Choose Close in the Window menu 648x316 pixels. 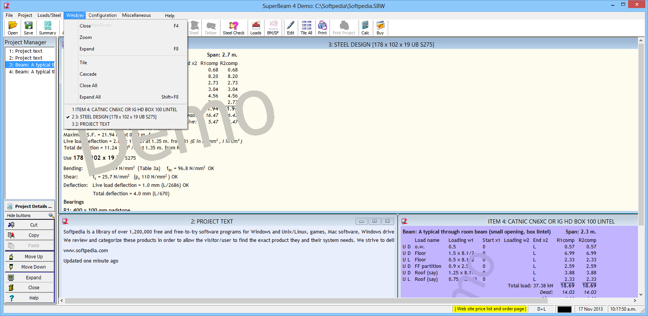point(126,26)
